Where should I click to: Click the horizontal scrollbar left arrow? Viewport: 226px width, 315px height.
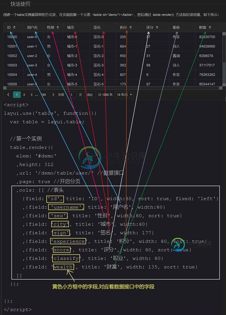click(5, 88)
